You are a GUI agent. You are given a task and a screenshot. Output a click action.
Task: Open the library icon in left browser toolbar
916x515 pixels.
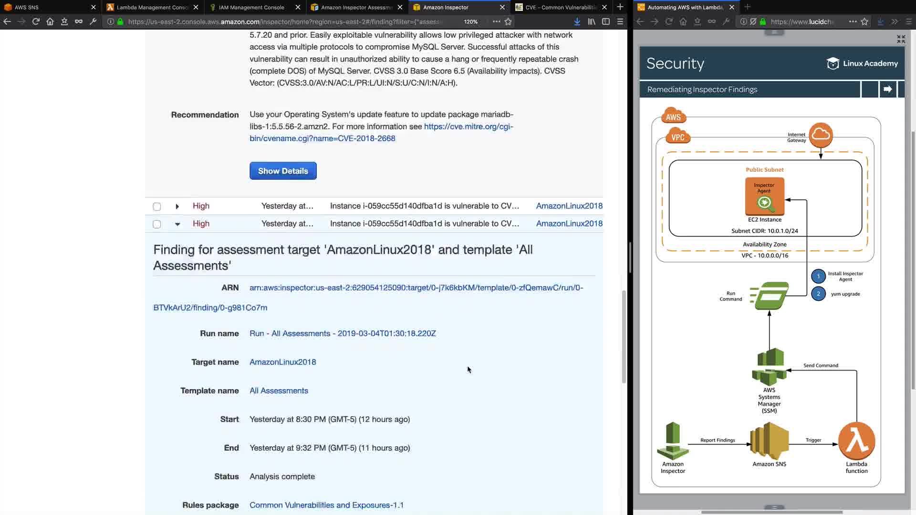(x=592, y=21)
